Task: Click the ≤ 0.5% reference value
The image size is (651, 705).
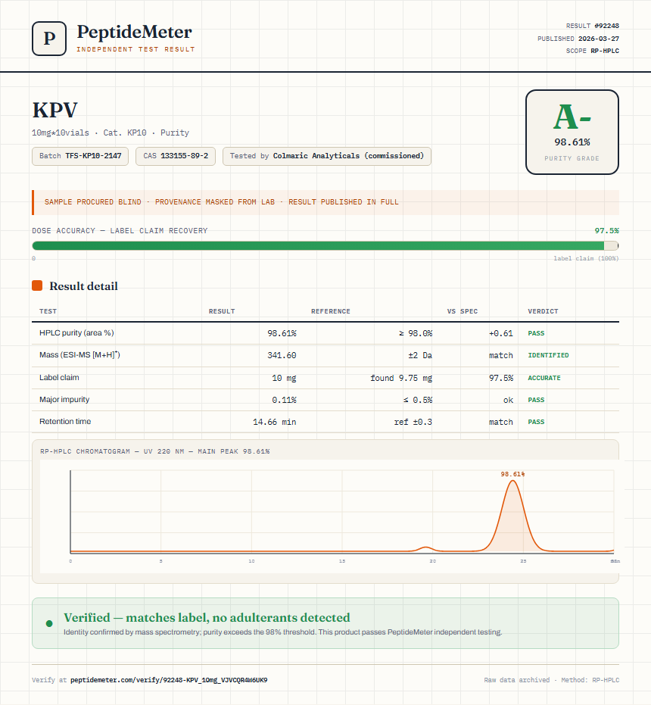Action: click(418, 400)
